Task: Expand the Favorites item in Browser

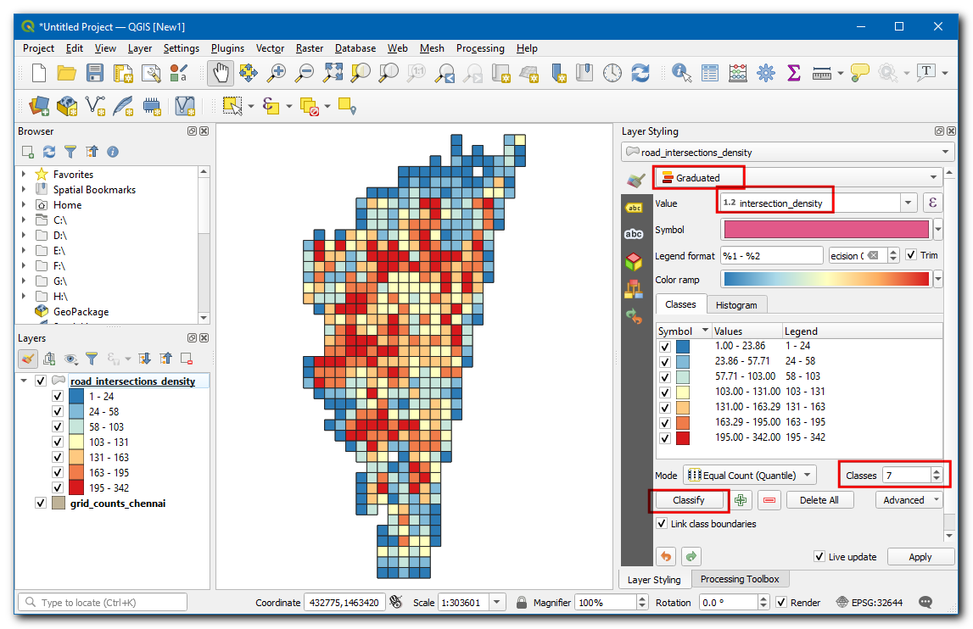Action: 24,175
